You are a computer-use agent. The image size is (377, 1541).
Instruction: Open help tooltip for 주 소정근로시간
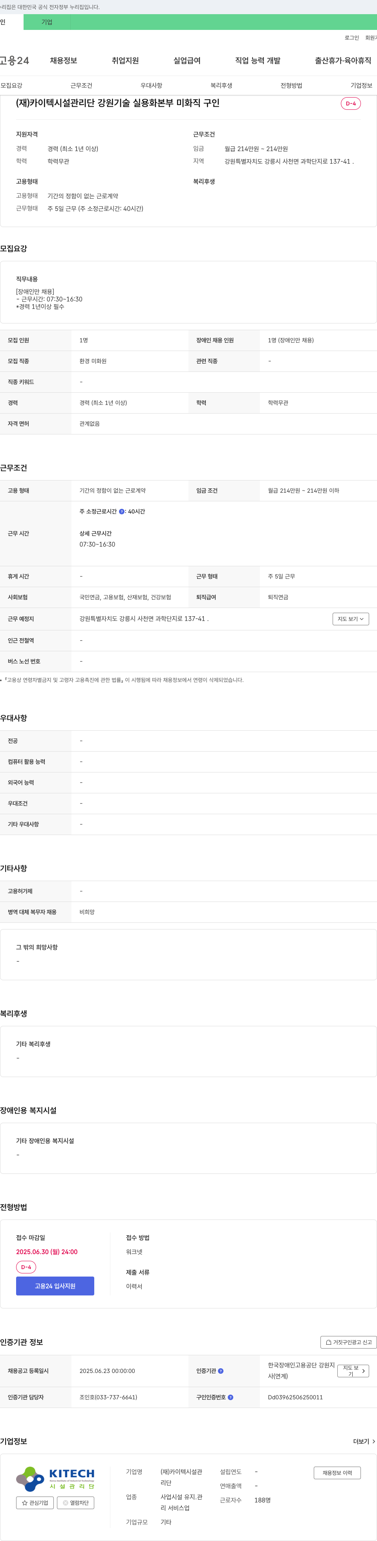pyautogui.click(x=122, y=512)
